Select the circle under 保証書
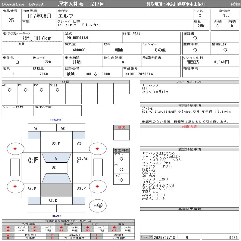The image size is (241, 241). coord(195,38)
